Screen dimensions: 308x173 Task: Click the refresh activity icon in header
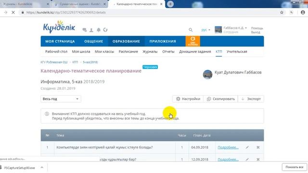(105, 30)
